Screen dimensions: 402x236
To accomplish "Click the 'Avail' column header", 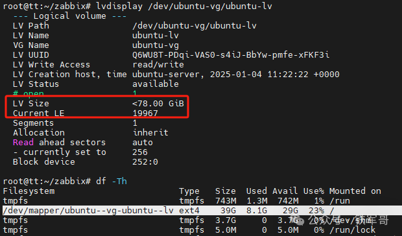I will 285,191.
